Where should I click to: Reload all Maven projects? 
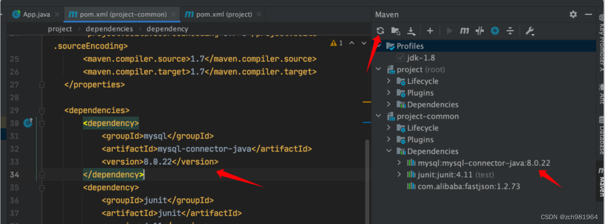pos(381,31)
